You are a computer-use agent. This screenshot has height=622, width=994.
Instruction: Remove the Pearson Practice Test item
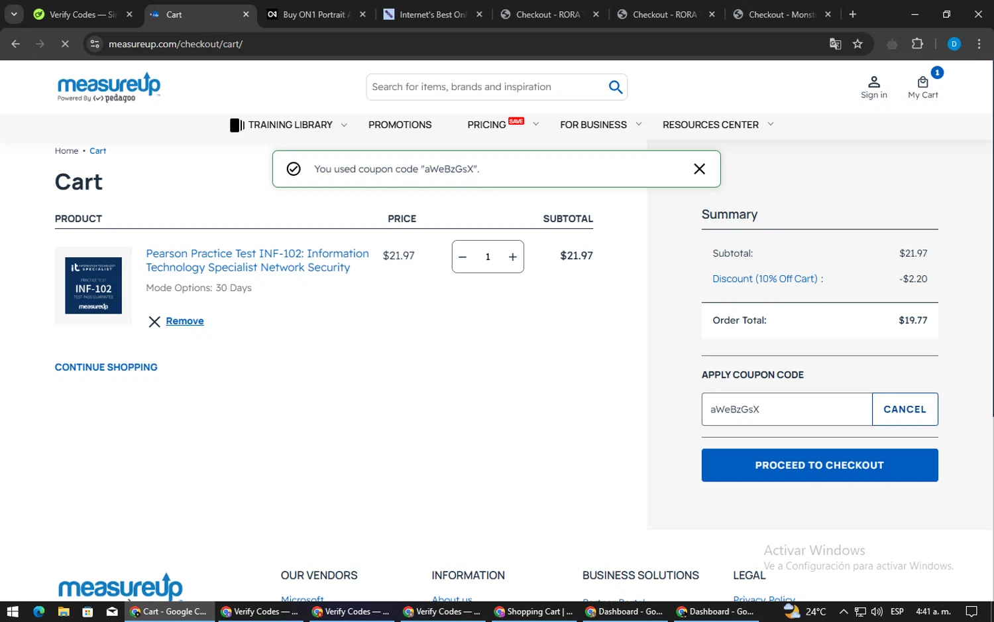185,321
